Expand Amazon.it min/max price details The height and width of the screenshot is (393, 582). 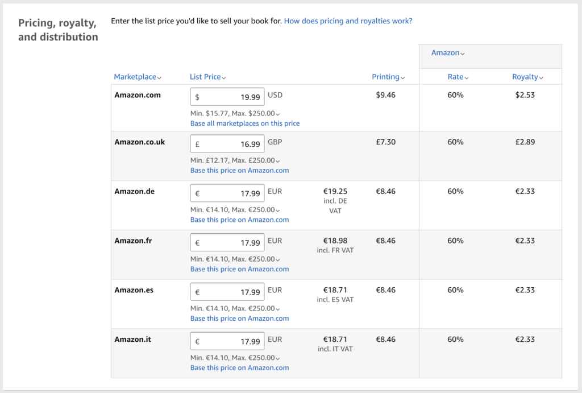(x=235, y=358)
